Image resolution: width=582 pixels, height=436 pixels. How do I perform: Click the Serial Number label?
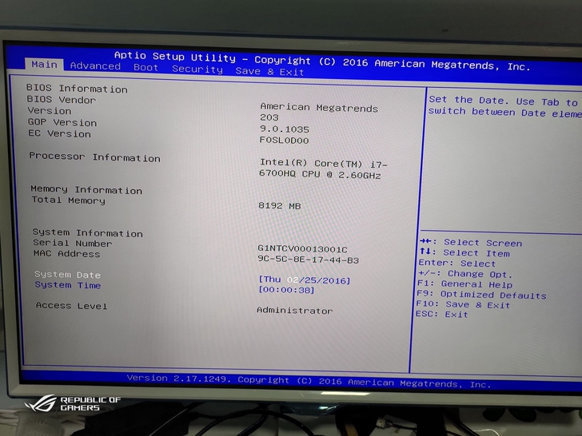(x=73, y=243)
